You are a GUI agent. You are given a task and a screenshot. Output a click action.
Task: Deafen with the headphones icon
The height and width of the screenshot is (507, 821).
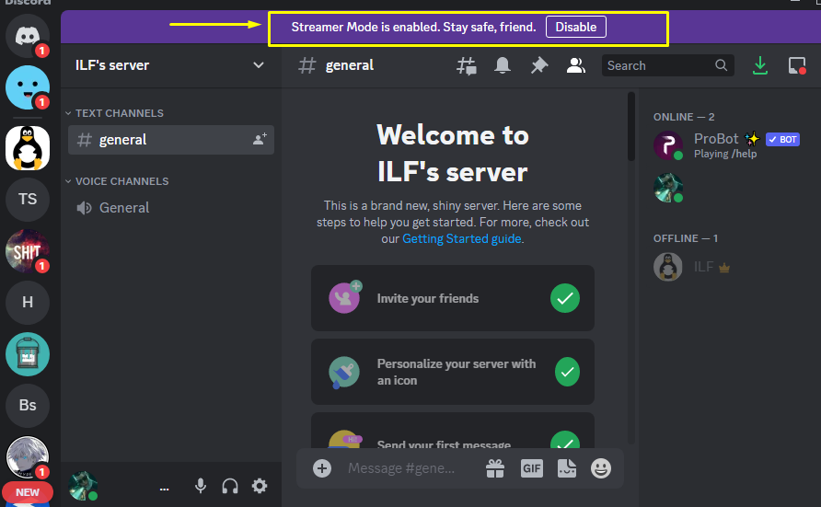point(230,486)
